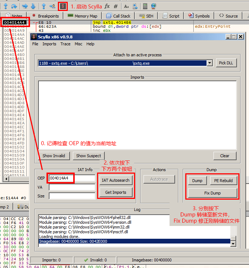
Task: Open the Call Stack tab
Action: pyautogui.click(x=118, y=16)
